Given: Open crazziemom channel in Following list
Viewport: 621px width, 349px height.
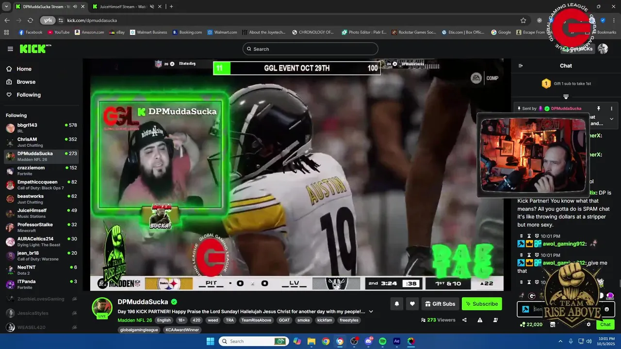Looking at the screenshot, I should 41,171.
